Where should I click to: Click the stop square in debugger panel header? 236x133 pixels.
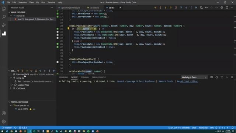(36, 71)
